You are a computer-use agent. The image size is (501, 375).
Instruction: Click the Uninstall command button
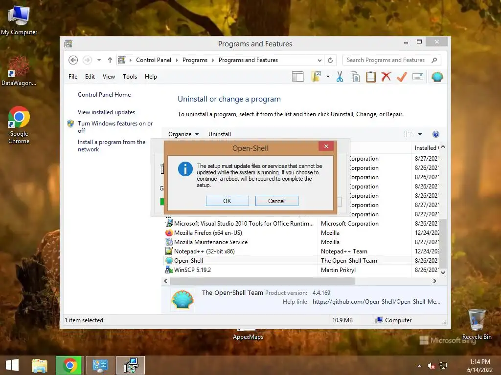coord(220,134)
